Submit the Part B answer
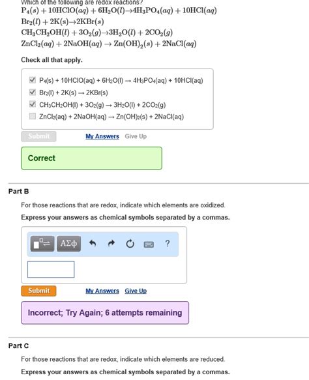Screen dimensions: 309x380 38,291
